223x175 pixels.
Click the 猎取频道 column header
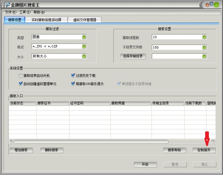pos(131,103)
